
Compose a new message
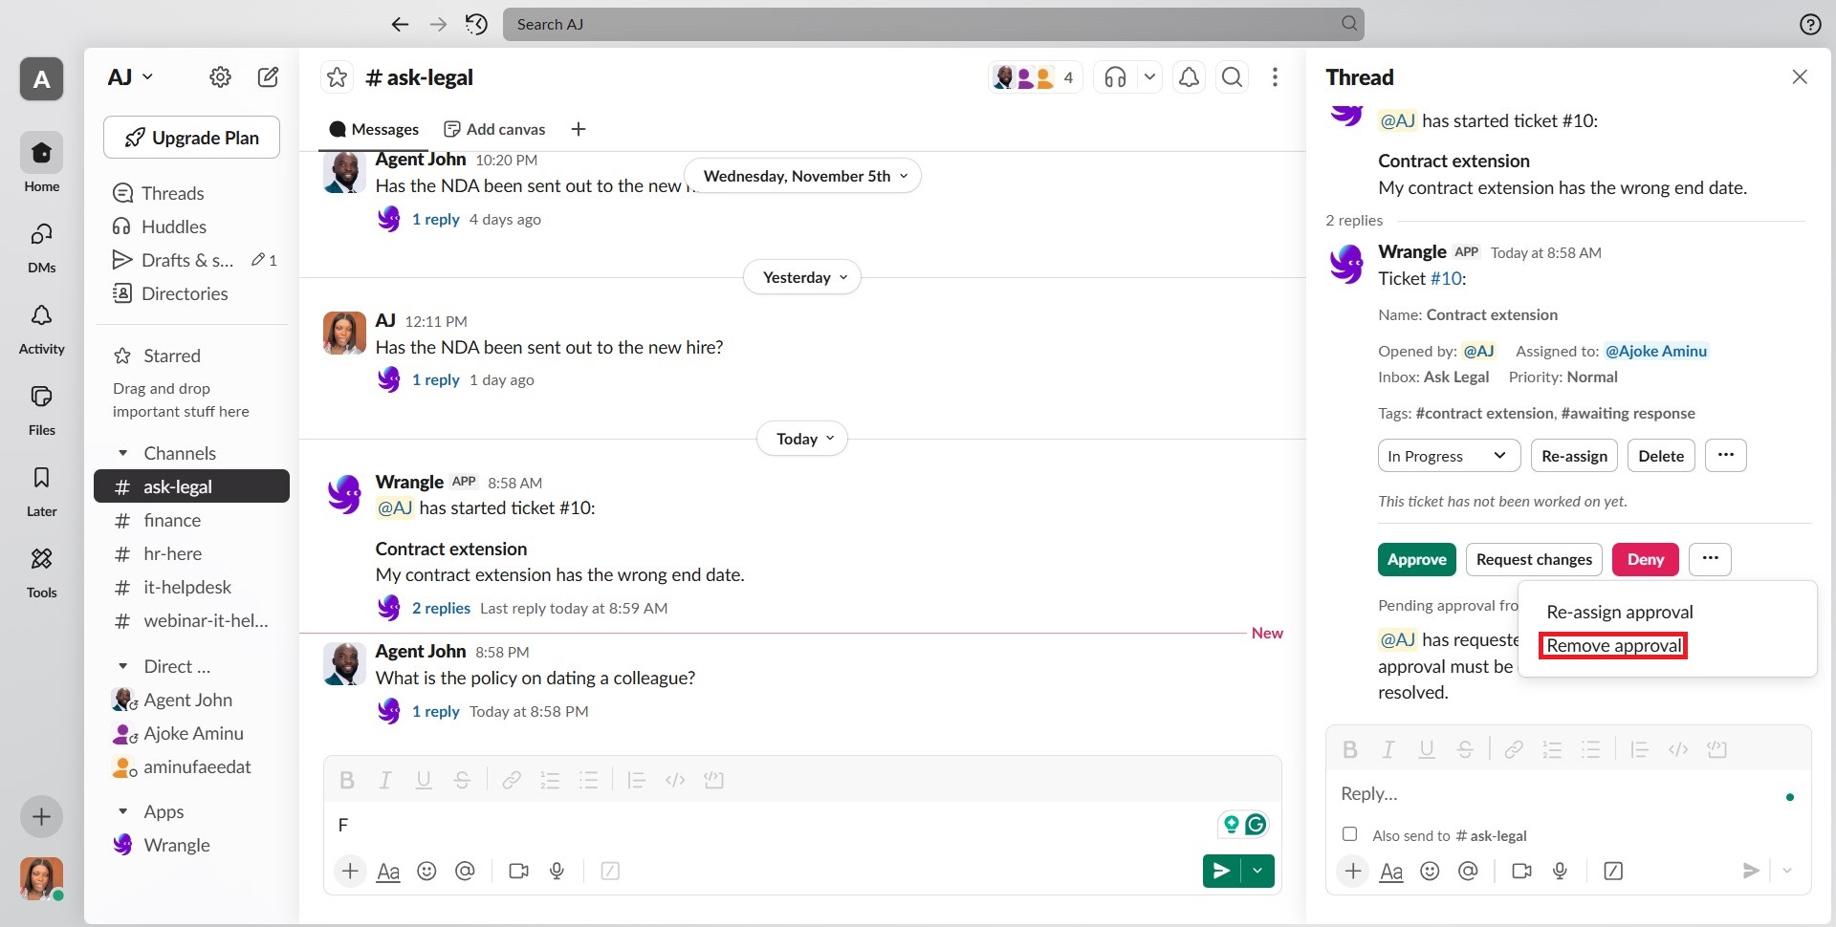pyautogui.click(x=269, y=77)
